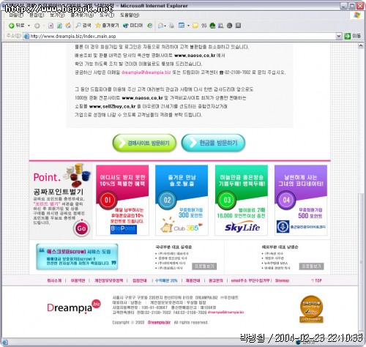Open the Tools (도구) menu

click(x=107, y=15)
